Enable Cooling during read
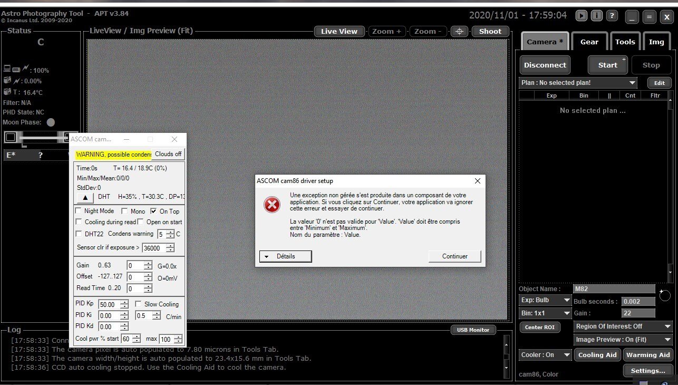The width and height of the screenshot is (678, 385). [79, 222]
